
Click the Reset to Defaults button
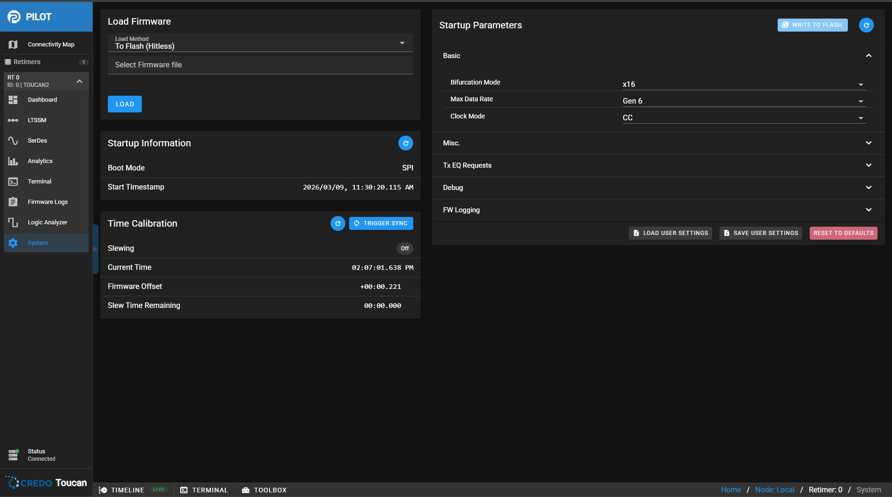[843, 233]
